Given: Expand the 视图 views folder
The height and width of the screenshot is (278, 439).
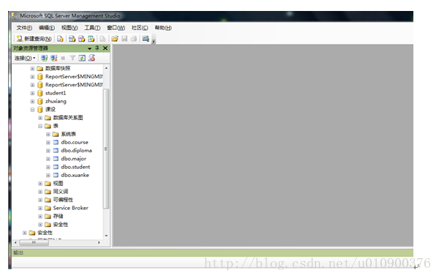Looking at the screenshot, I should [x=40, y=184].
